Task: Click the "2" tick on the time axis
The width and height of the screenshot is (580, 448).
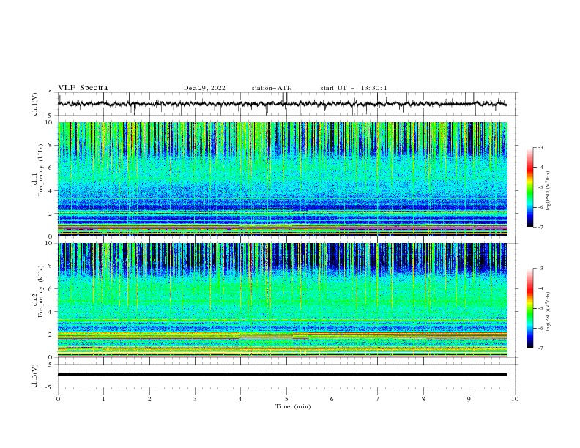Action: 149,399
